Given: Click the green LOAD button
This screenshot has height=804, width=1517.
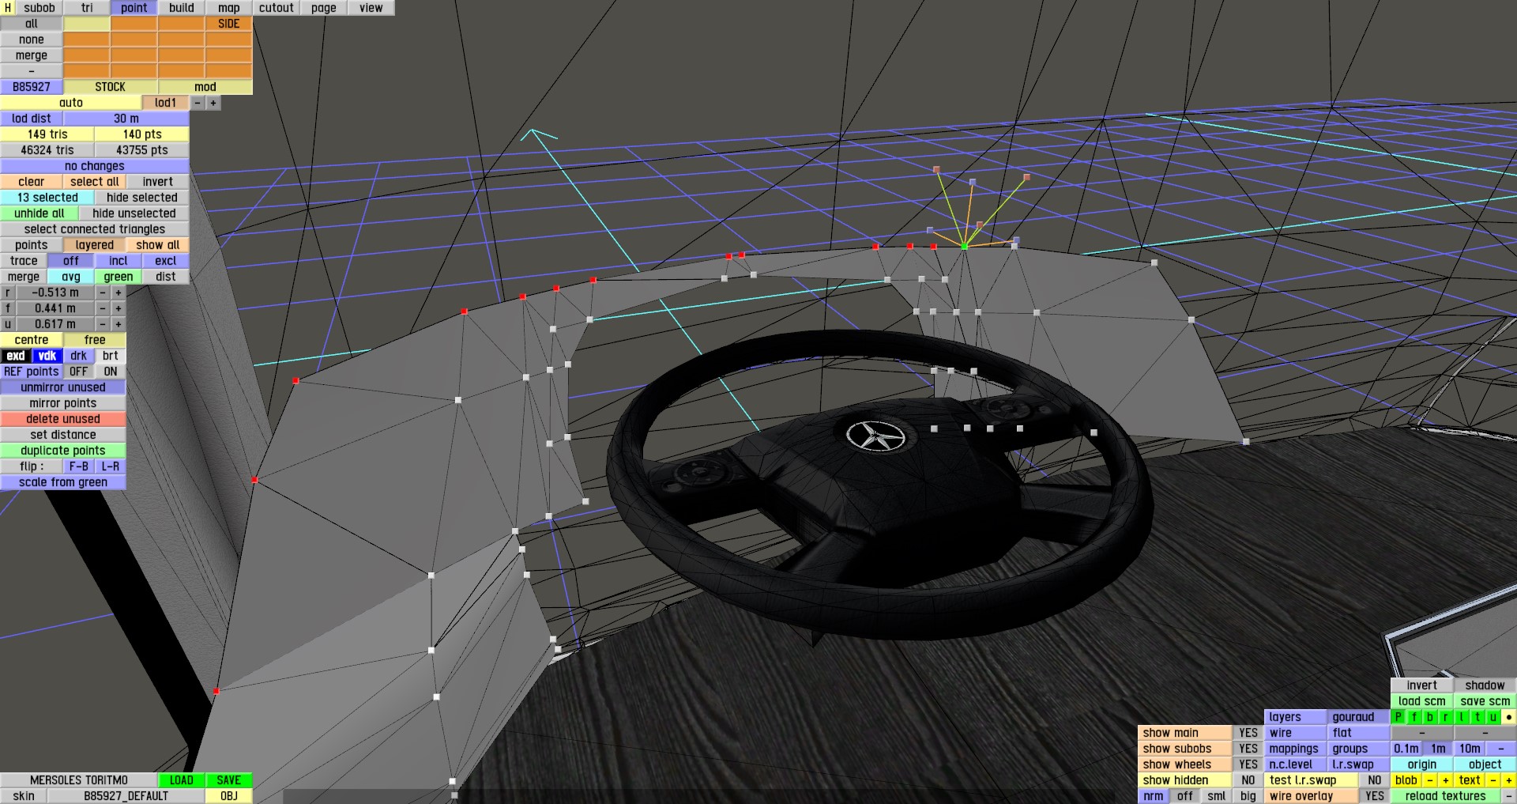Looking at the screenshot, I should coord(182,780).
